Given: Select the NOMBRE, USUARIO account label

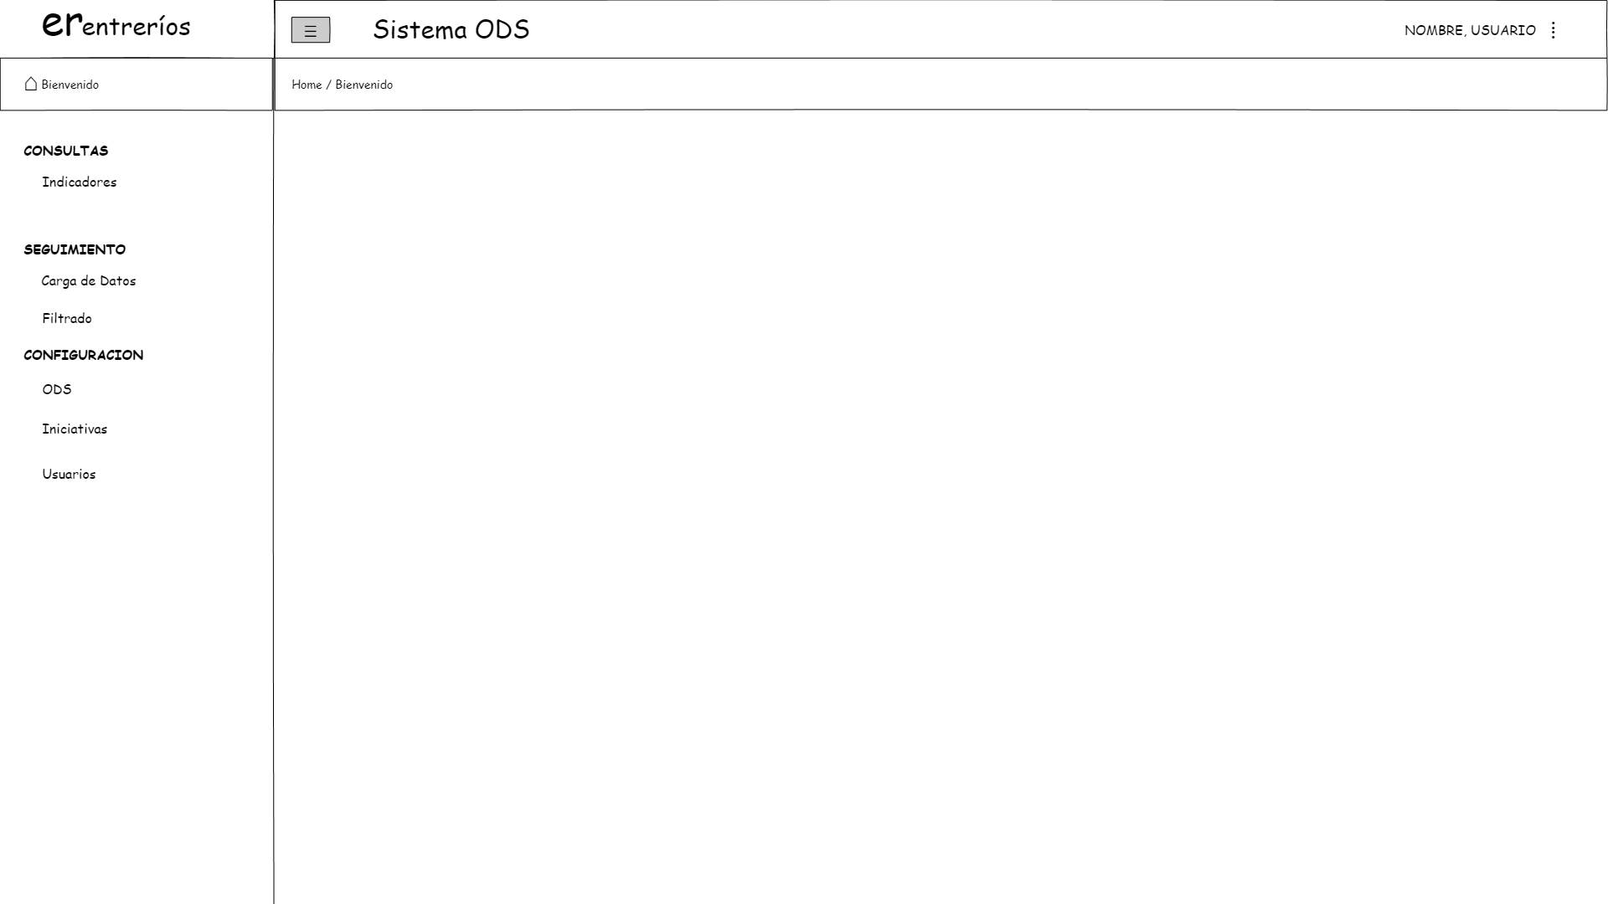Looking at the screenshot, I should pos(1470,30).
